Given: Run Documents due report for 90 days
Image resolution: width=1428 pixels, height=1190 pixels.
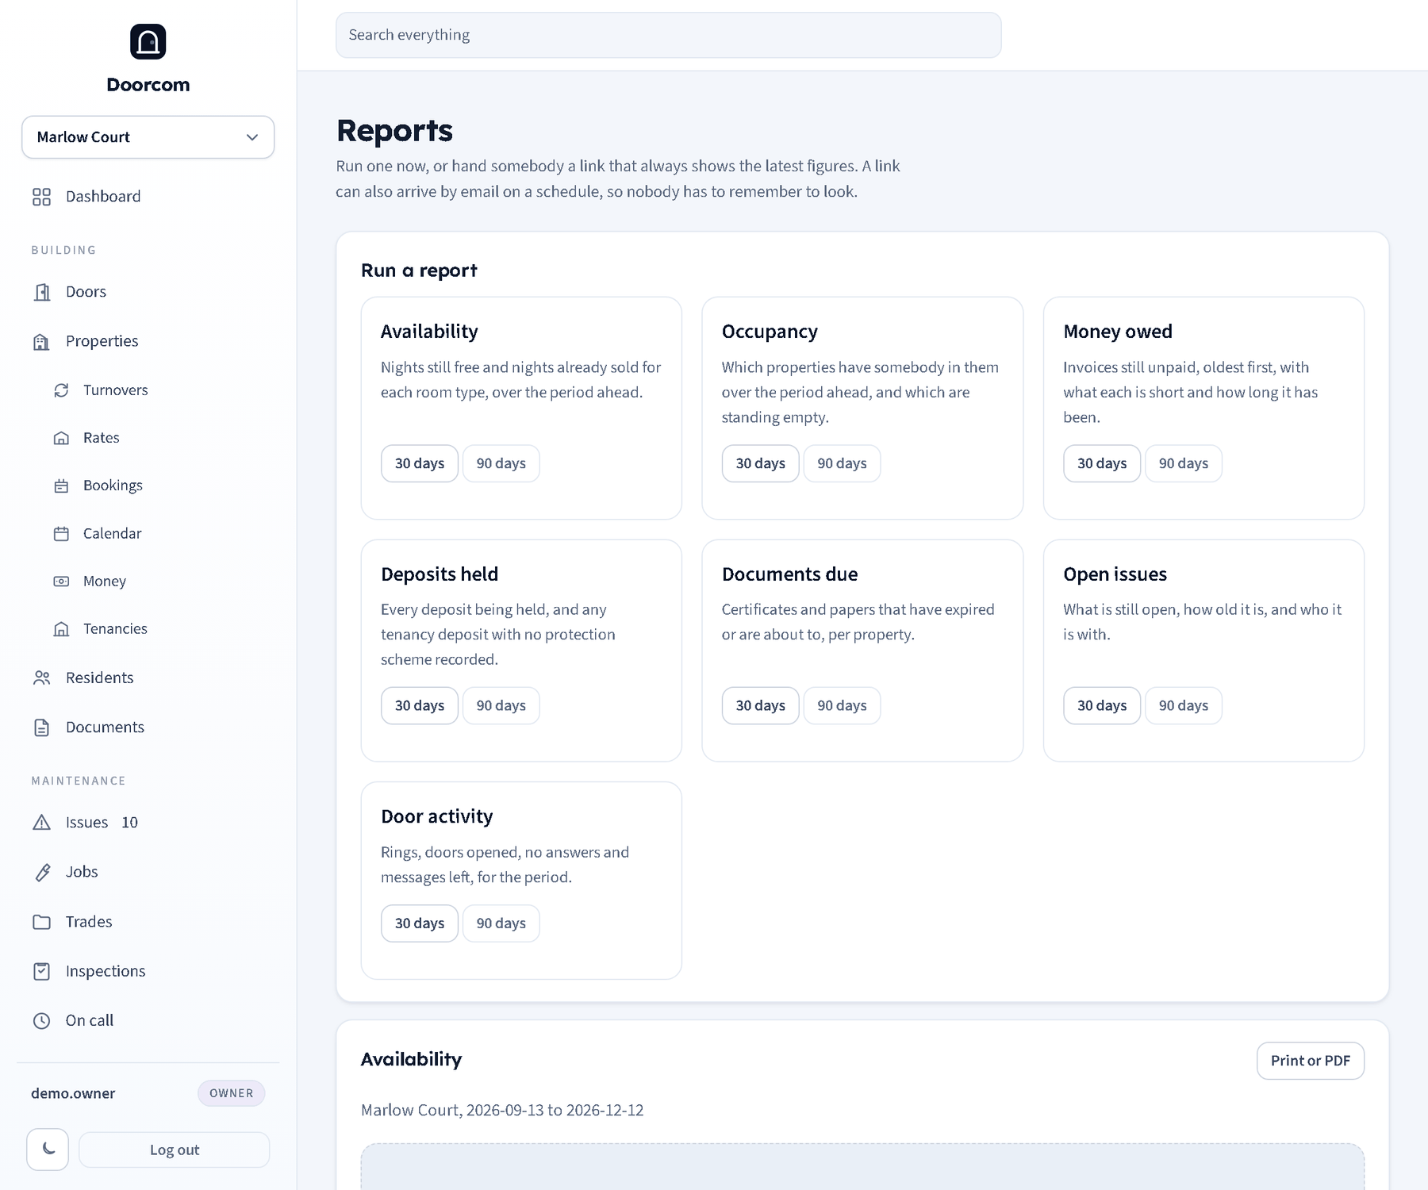Looking at the screenshot, I should pos(842,706).
